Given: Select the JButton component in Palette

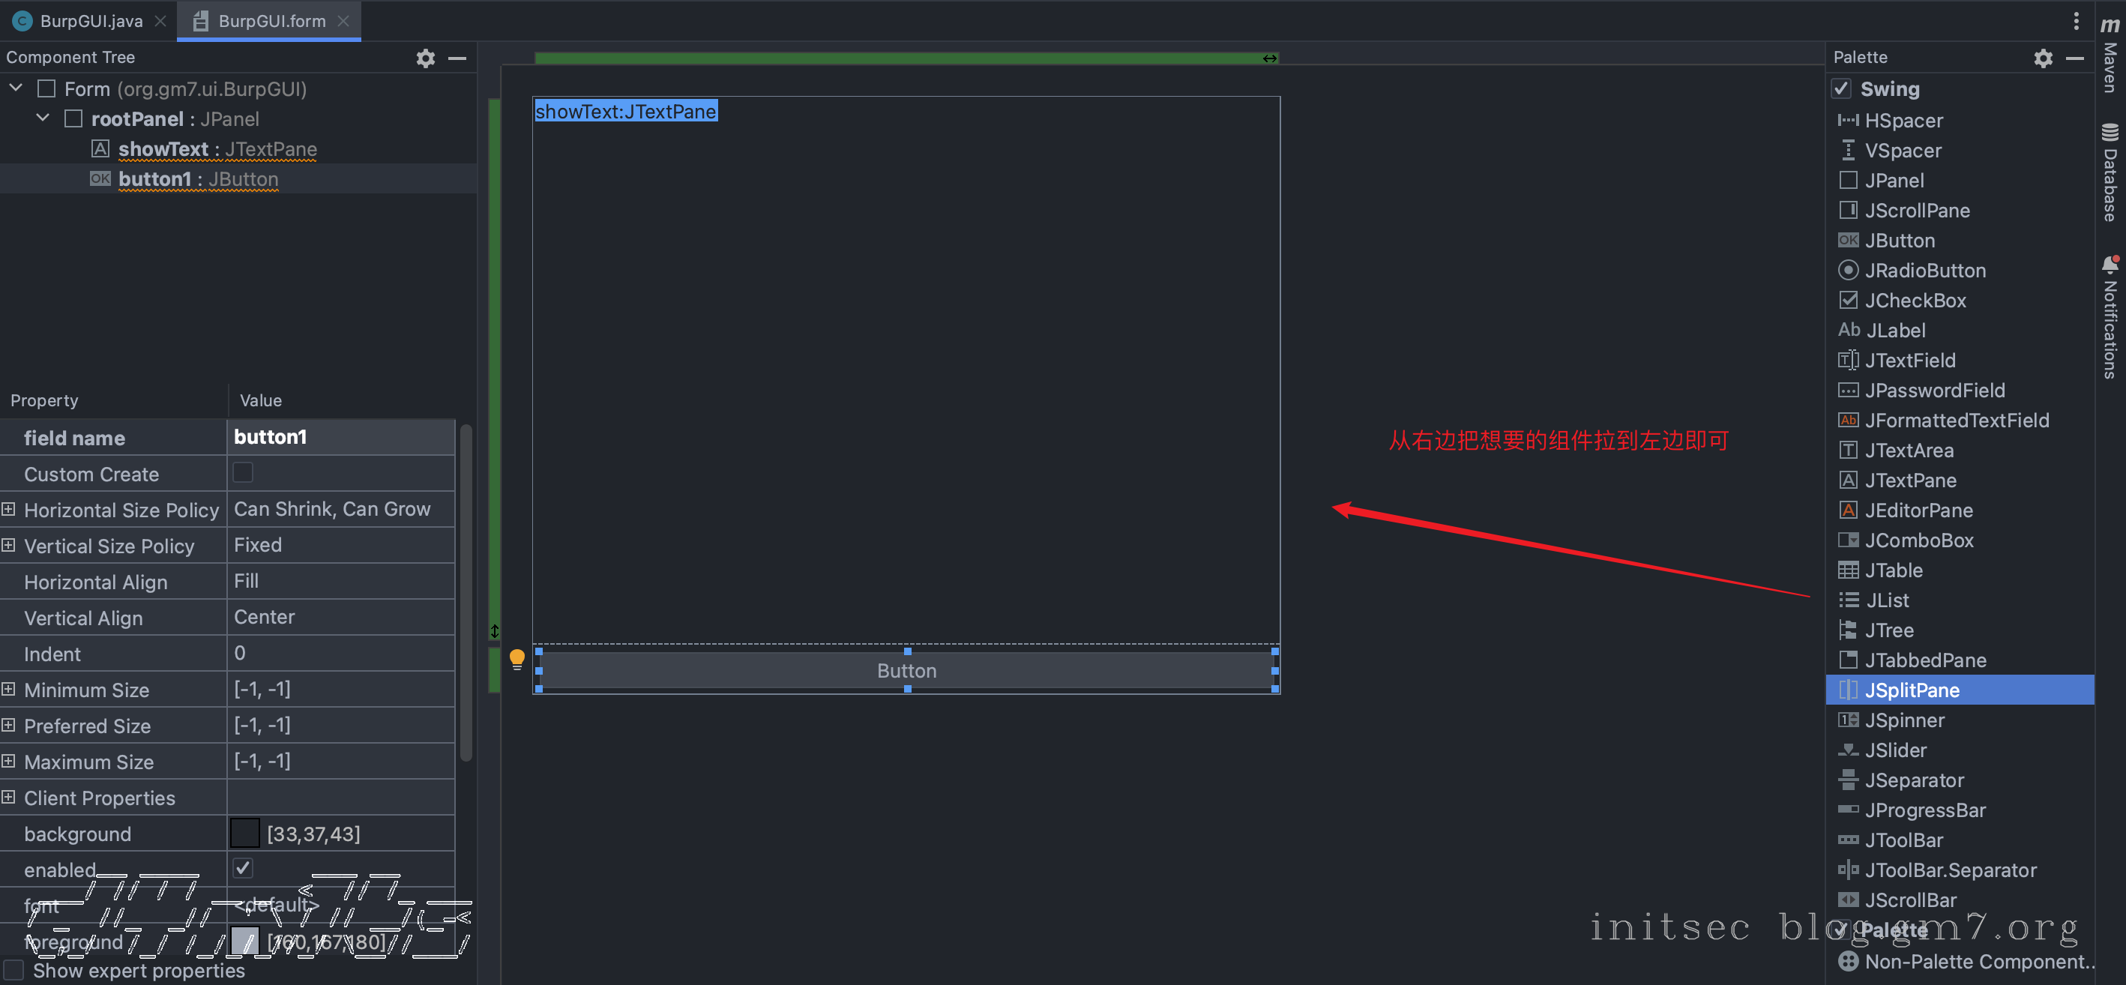Looking at the screenshot, I should coord(1898,241).
